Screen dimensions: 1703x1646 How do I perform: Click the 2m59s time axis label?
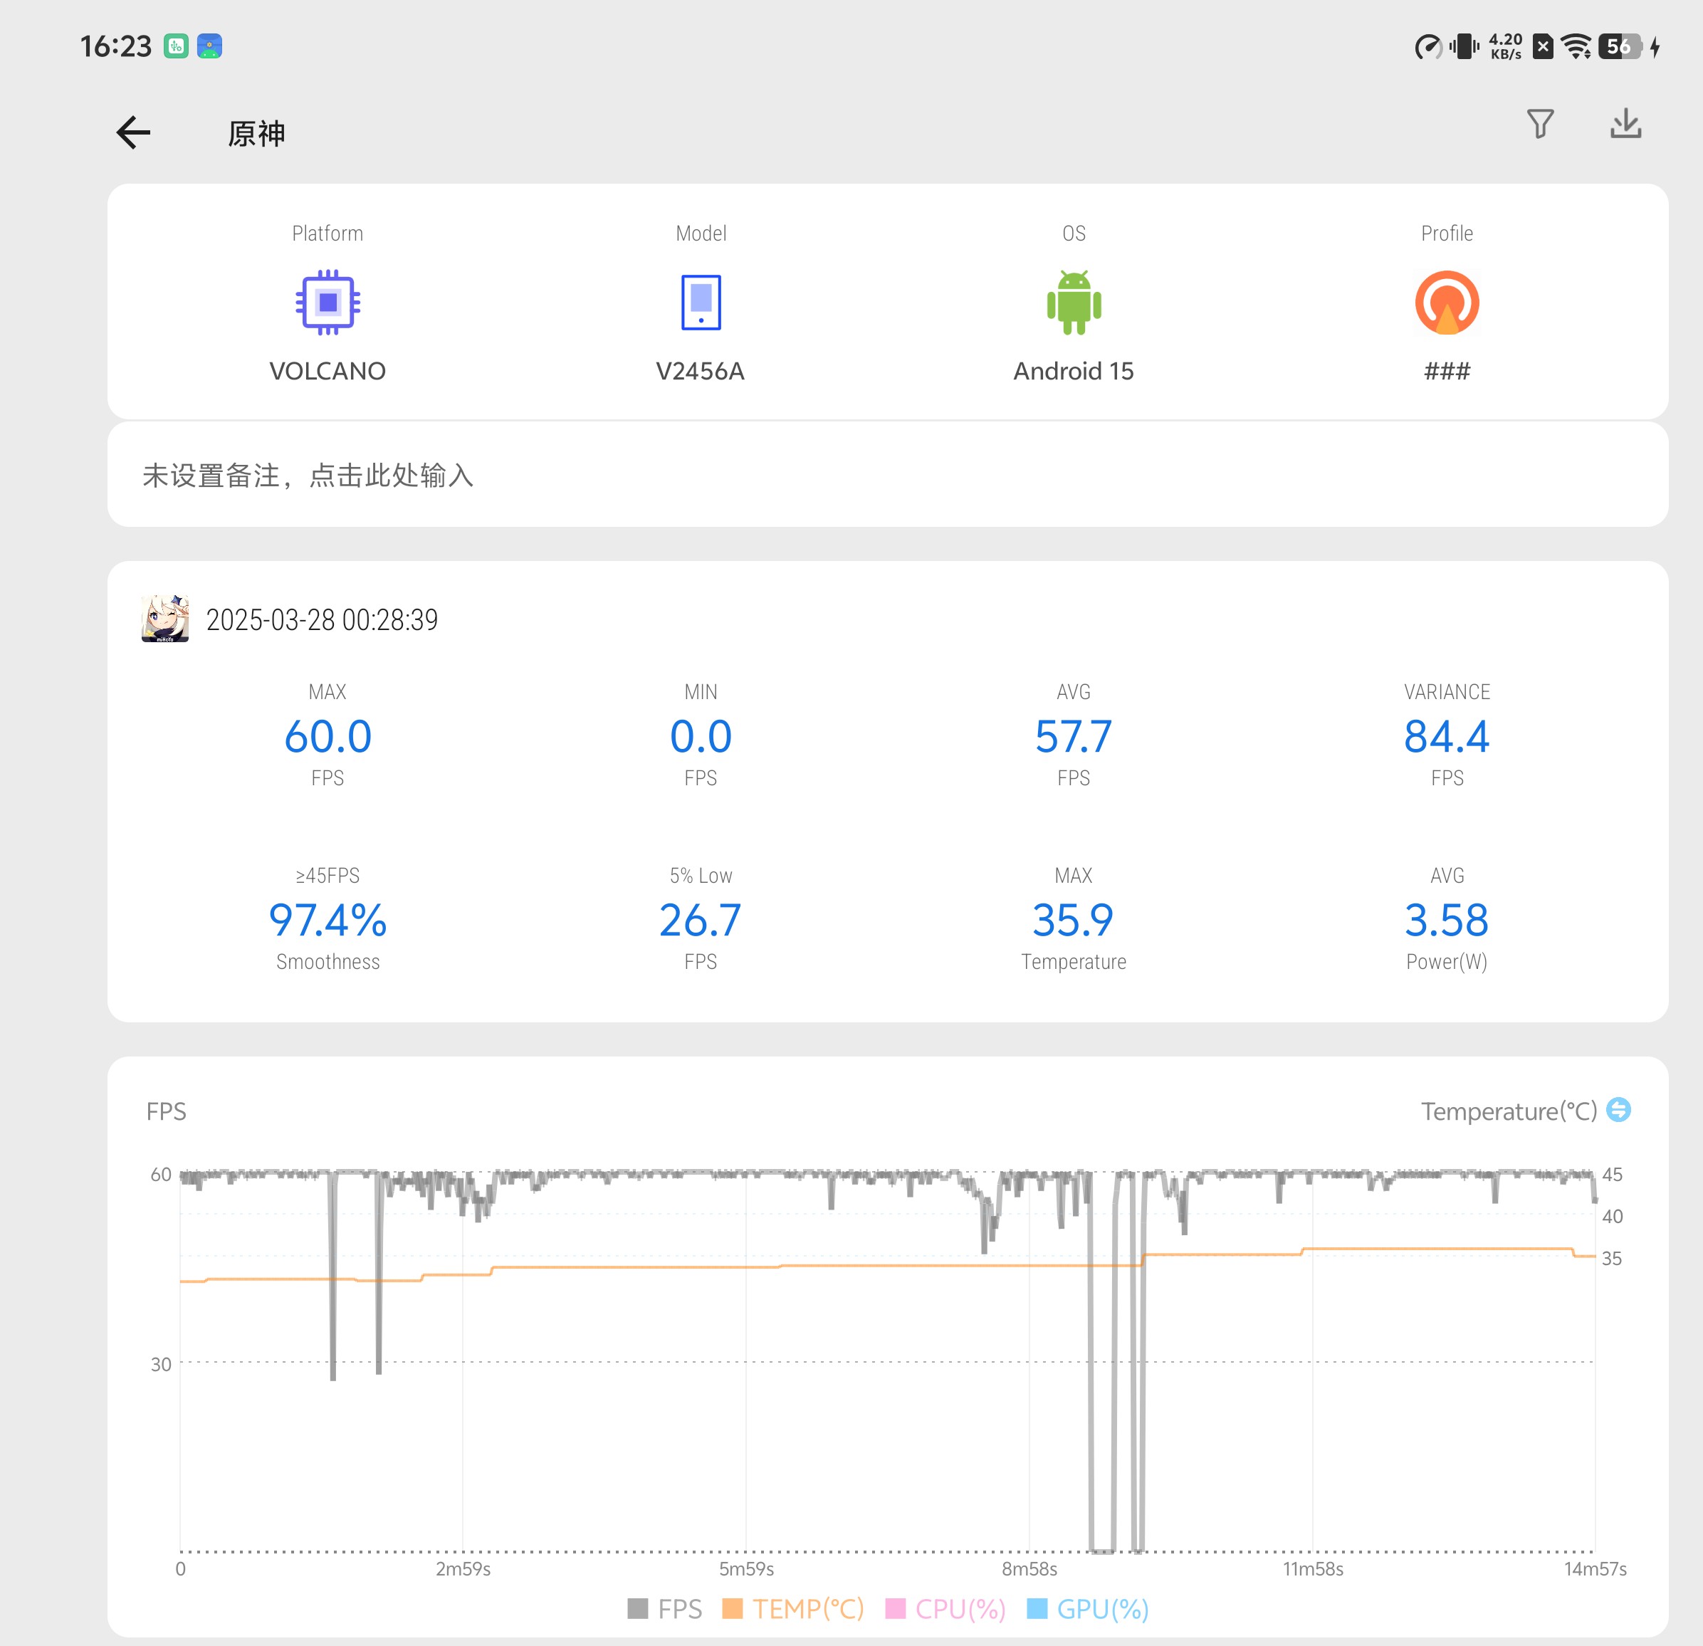(463, 1568)
